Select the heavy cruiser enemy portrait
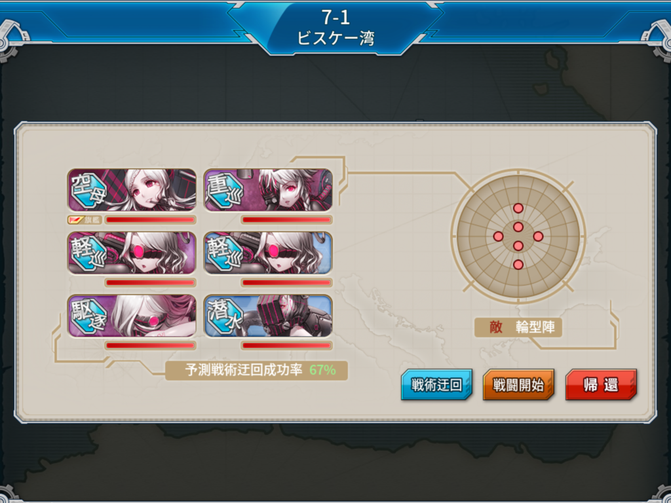 (x=268, y=189)
